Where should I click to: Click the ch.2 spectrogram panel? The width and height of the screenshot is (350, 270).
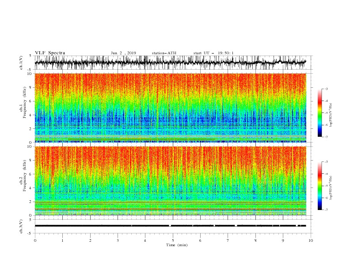(170, 181)
